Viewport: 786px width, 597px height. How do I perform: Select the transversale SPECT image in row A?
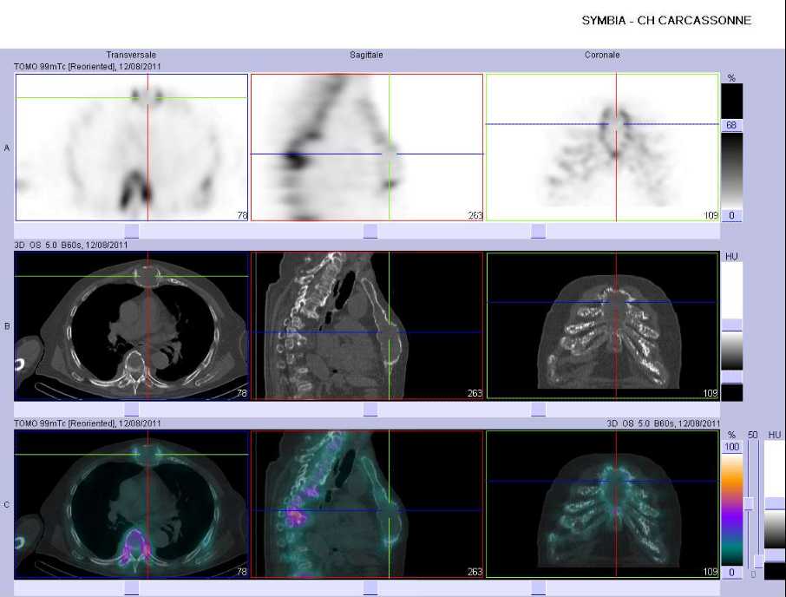tap(132, 148)
